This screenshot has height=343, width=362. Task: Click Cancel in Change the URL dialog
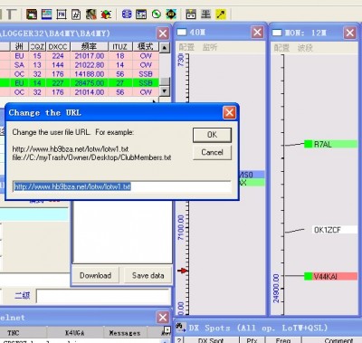click(x=212, y=152)
